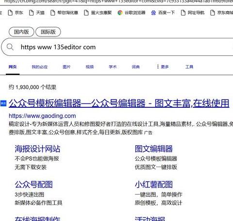This screenshot has width=233, height=221.
Task: Click the text 3步快速出图
Action: 29,194
